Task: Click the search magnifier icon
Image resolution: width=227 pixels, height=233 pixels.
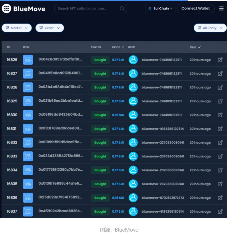Action: coord(122,8)
